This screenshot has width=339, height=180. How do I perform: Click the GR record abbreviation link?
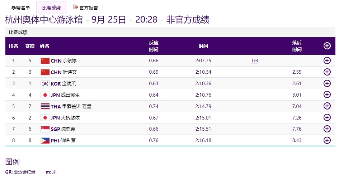click(x=255, y=61)
